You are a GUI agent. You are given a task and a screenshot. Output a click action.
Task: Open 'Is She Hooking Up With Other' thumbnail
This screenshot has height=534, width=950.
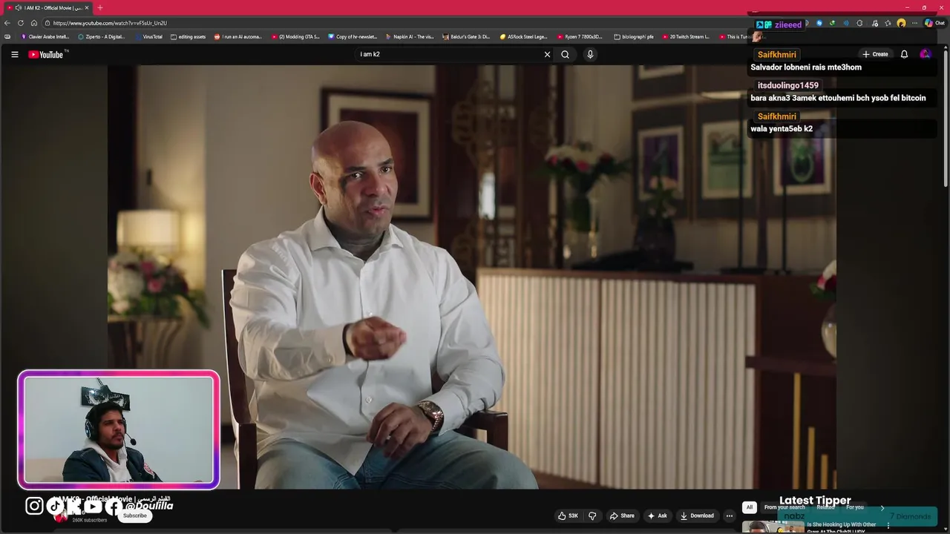coord(773,527)
